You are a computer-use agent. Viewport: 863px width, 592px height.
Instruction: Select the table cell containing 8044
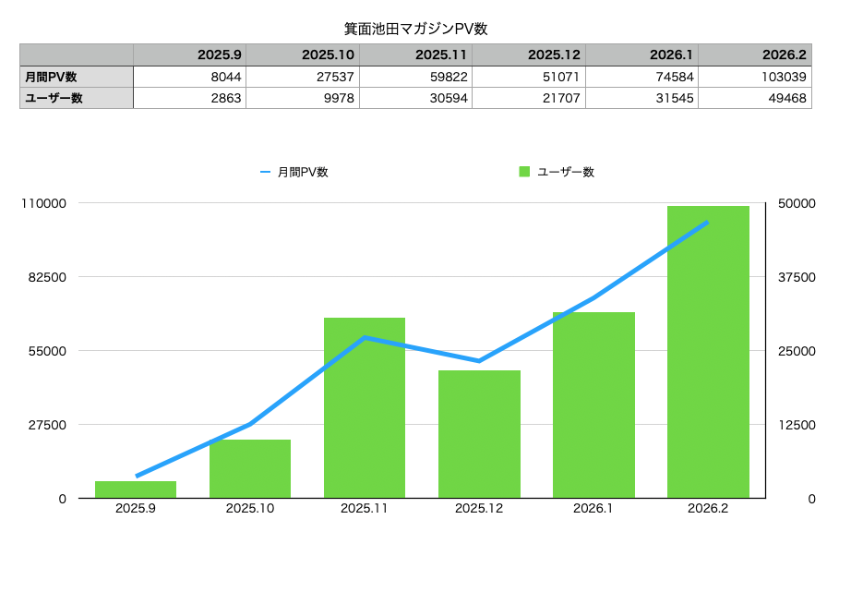tap(190, 77)
